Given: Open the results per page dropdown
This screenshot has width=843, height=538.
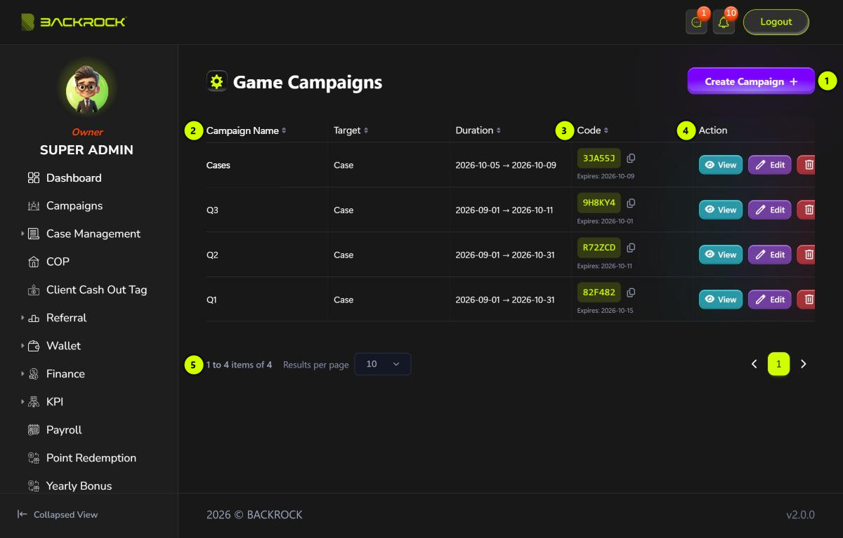Looking at the screenshot, I should tap(383, 364).
